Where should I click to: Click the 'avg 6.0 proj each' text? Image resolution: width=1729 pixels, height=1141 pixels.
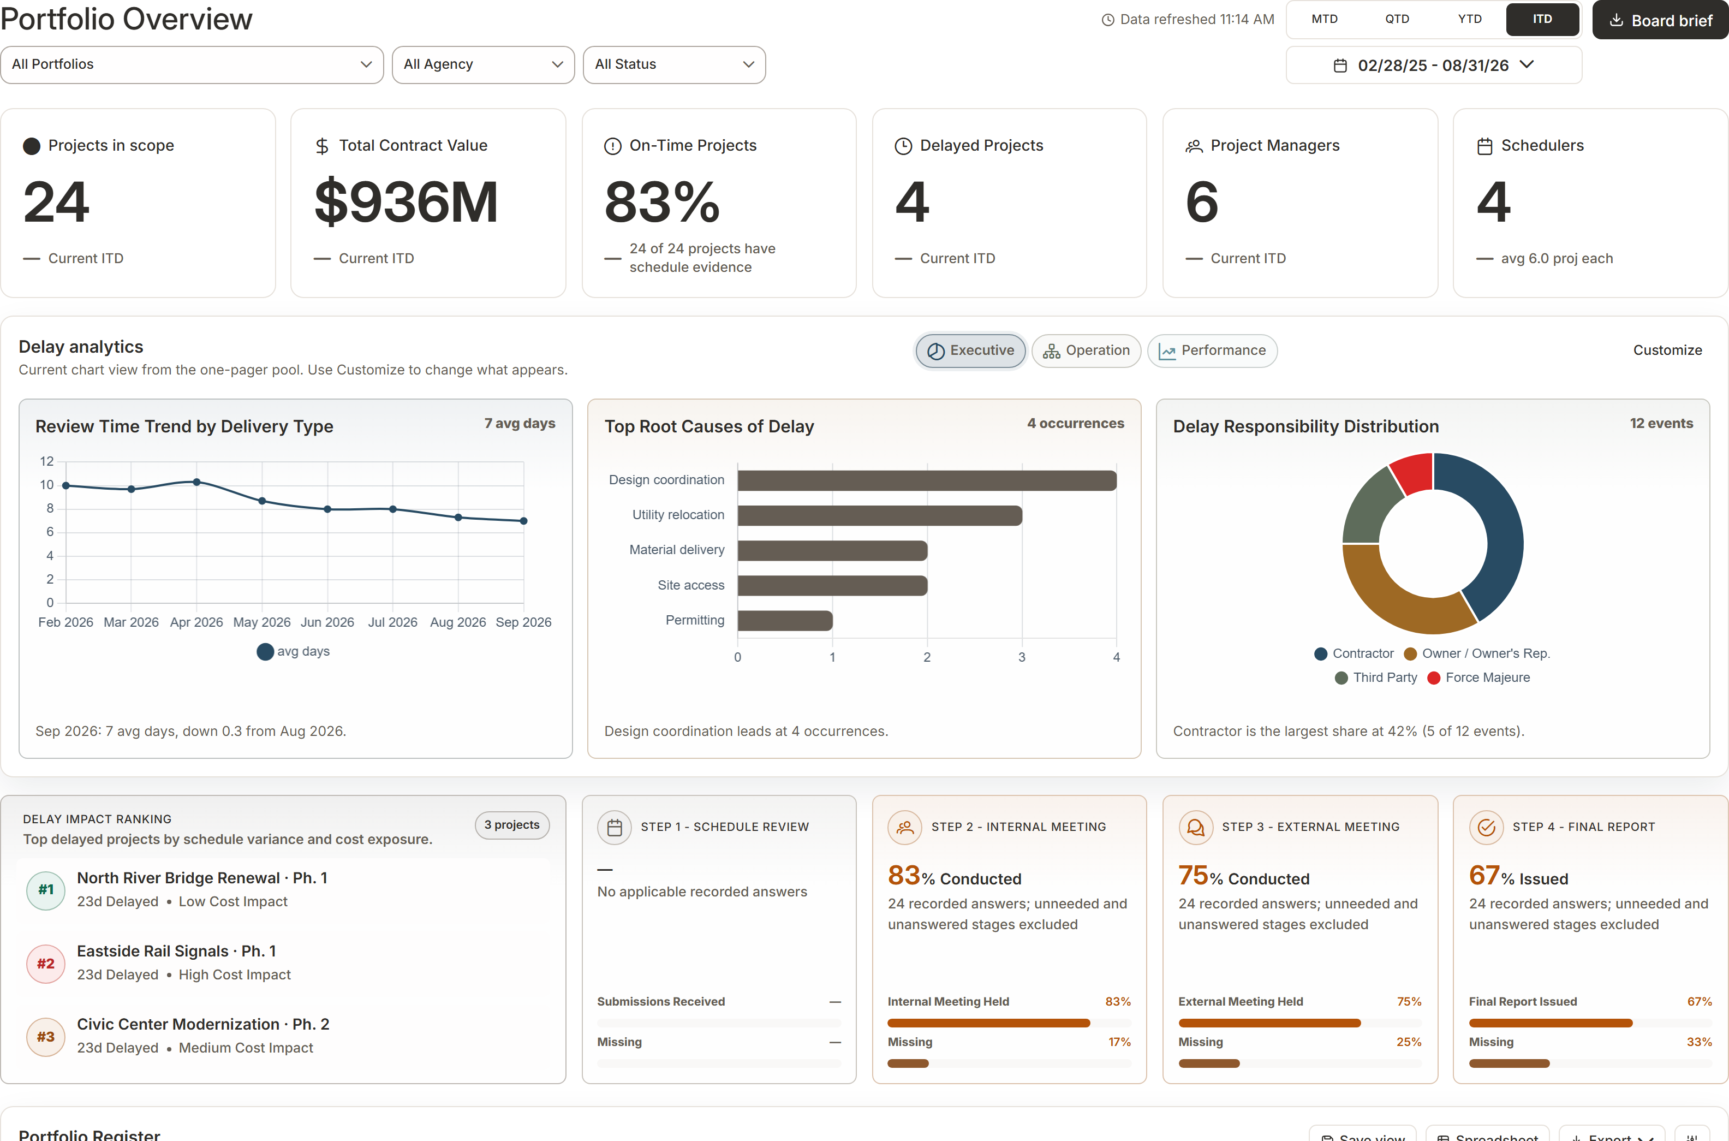pos(1557,259)
